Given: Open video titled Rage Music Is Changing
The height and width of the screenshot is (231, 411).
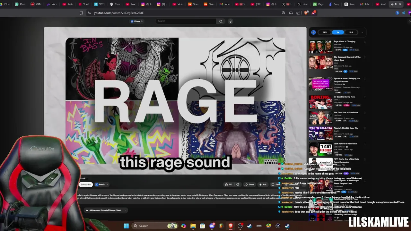Looking at the screenshot, I should [x=345, y=42].
